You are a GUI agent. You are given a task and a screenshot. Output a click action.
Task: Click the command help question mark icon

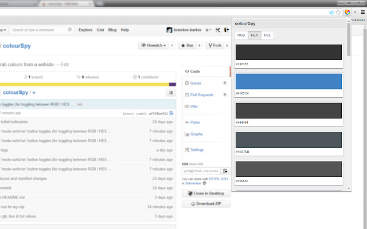(x=70, y=30)
